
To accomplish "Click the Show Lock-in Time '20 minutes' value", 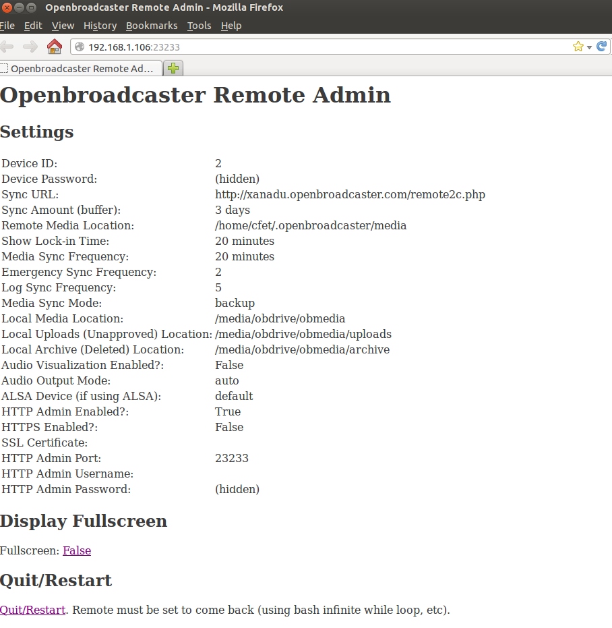I will pyautogui.click(x=245, y=241).
